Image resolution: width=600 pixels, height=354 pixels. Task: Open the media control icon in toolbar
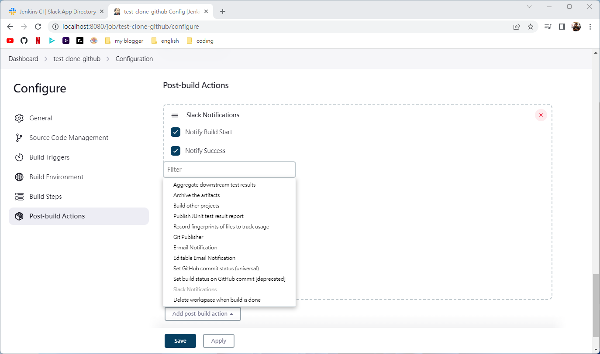tap(548, 27)
